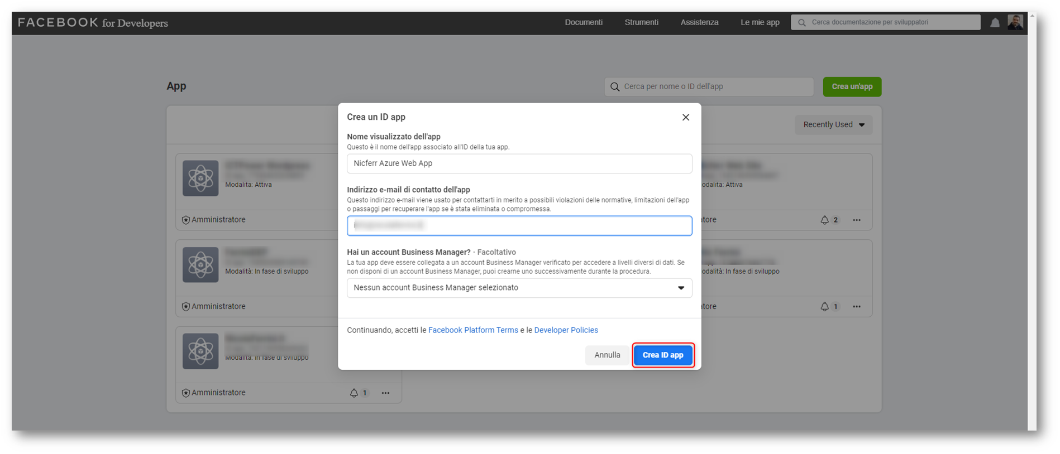Open app icon of bottom left card
The width and height of the screenshot is (1060, 454).
(200, 351)
